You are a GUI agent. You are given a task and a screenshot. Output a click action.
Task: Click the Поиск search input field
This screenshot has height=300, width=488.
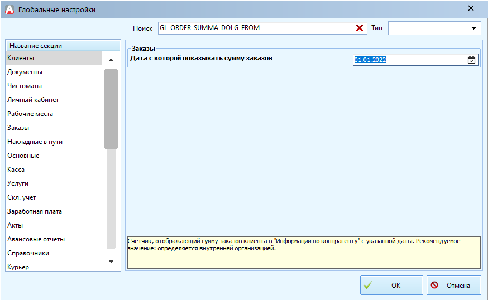pos(256,28)
